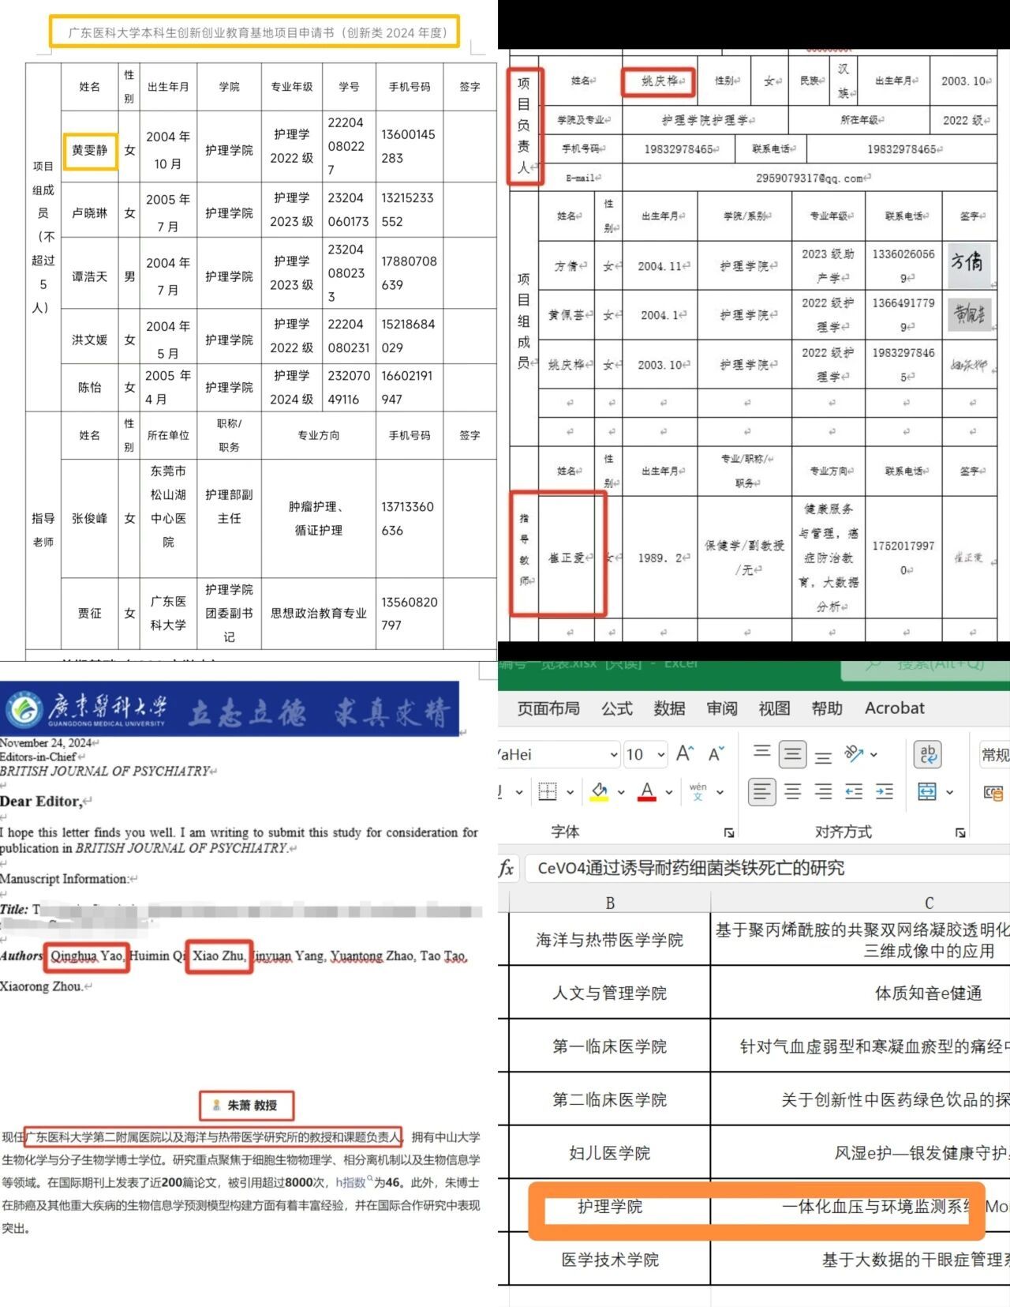Click the Merge and Center icon
The width and height of the screenshot is (1010, 1307).
point(927,791)
